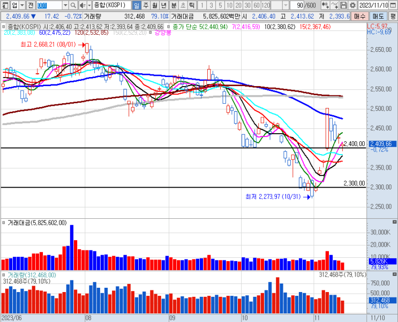Click the 전 button beside the code field
398x322 pixels.
tap(31, 5)
